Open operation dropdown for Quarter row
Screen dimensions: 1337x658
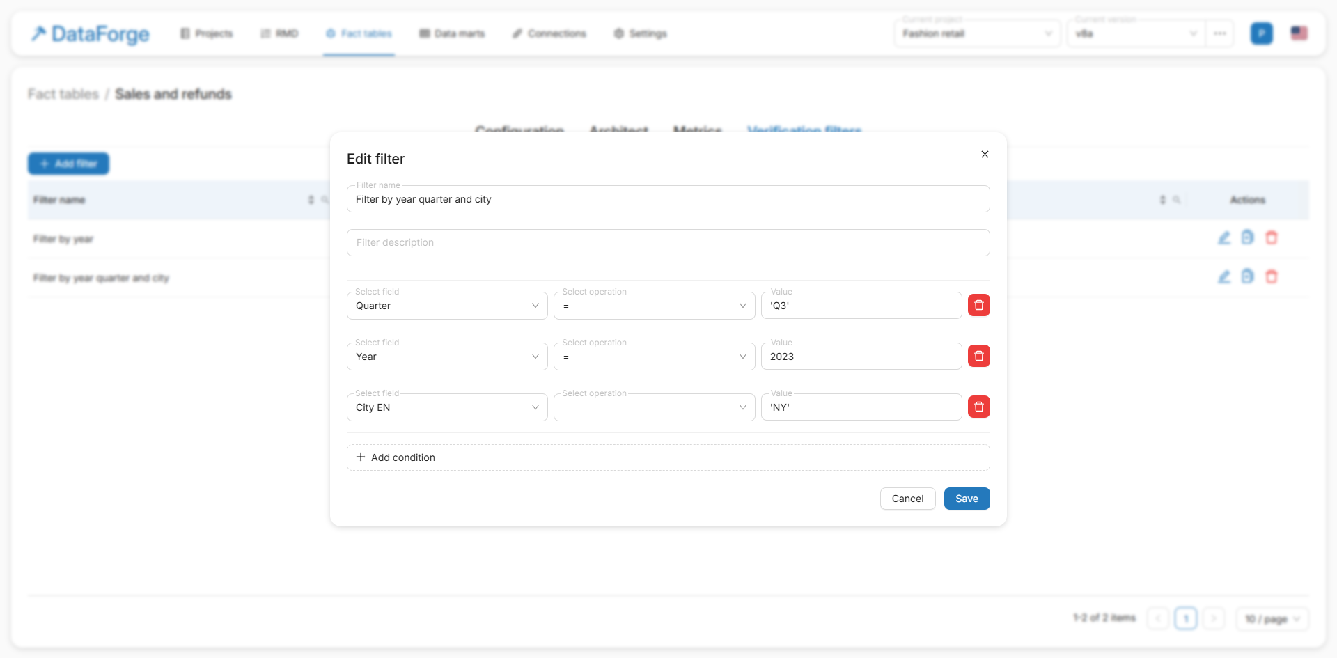click(654, 306)
